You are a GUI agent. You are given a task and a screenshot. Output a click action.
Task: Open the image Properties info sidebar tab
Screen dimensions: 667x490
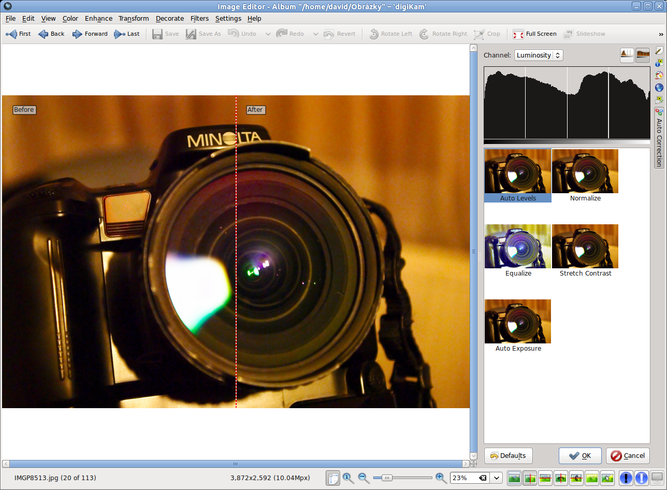pos(659,63)
